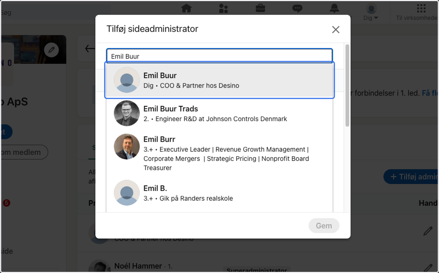The height and width of the screenshot is (273, 439).
Task: Open the My Network icon
Action: (x=224, y=8)
